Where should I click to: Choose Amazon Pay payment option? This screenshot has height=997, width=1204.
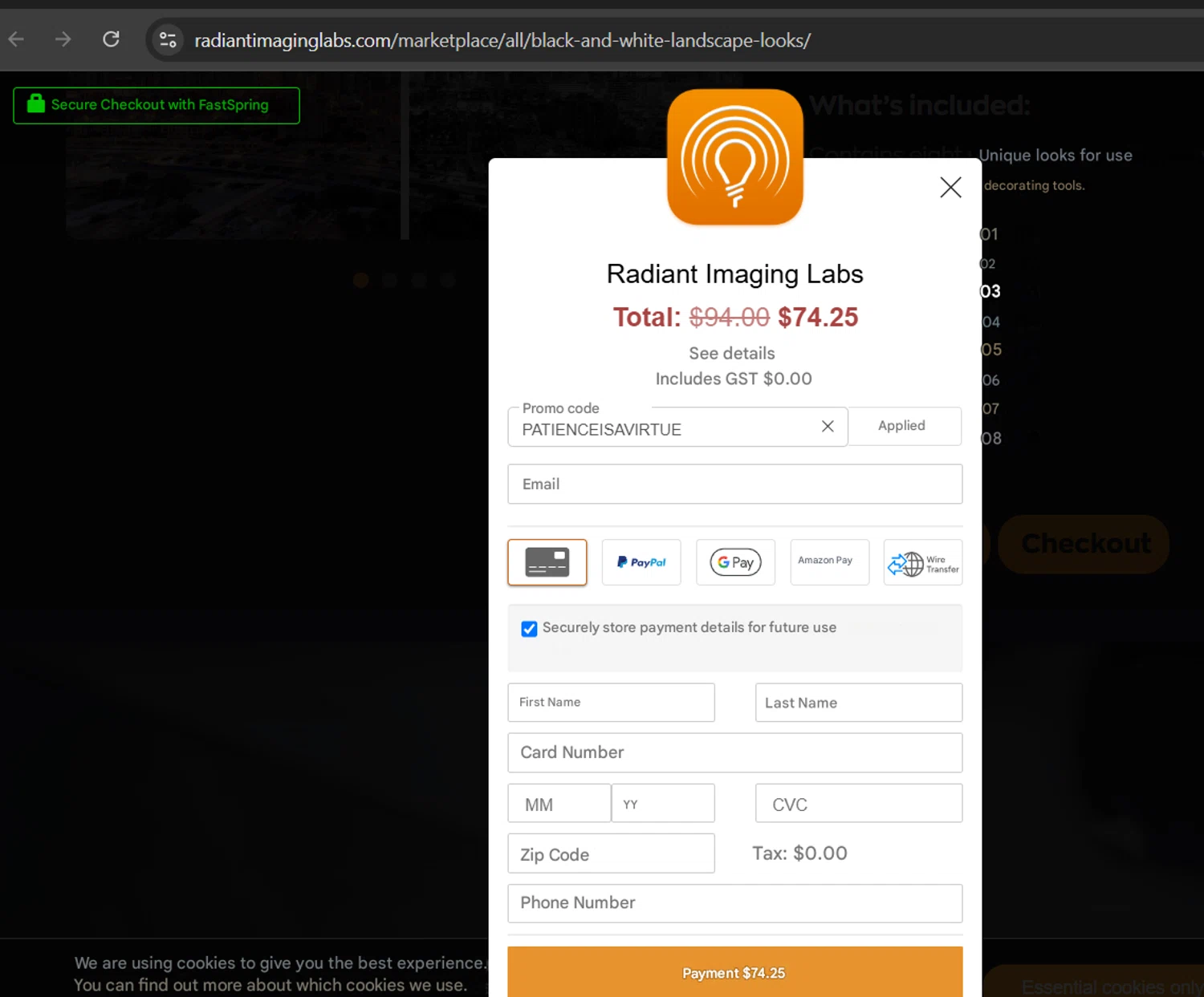pyautogui.click(x=829, y=562)
